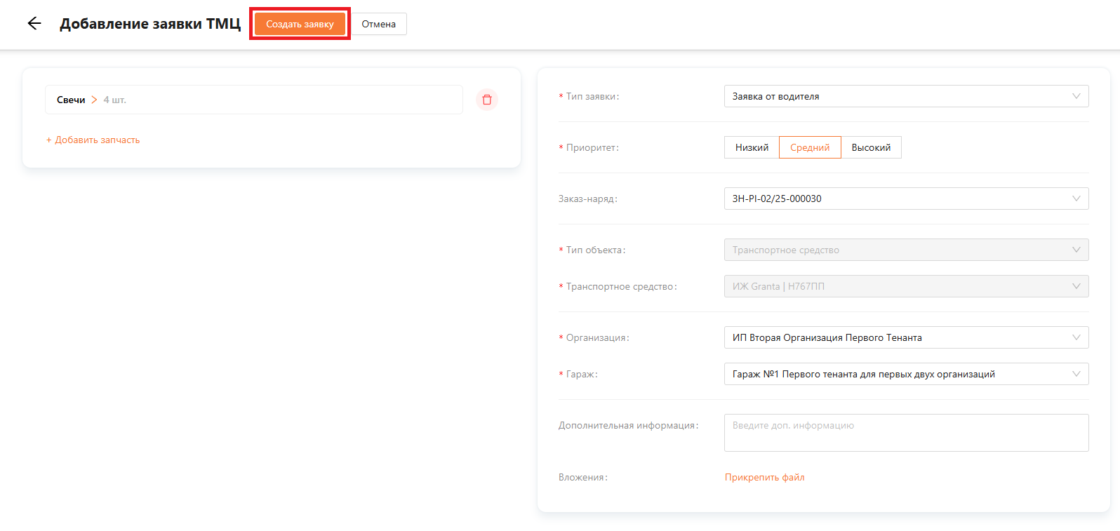
Task: Click the Тип заявки dropdown arrow icon
Action: pyautogui.click(x=1076, y=96)
